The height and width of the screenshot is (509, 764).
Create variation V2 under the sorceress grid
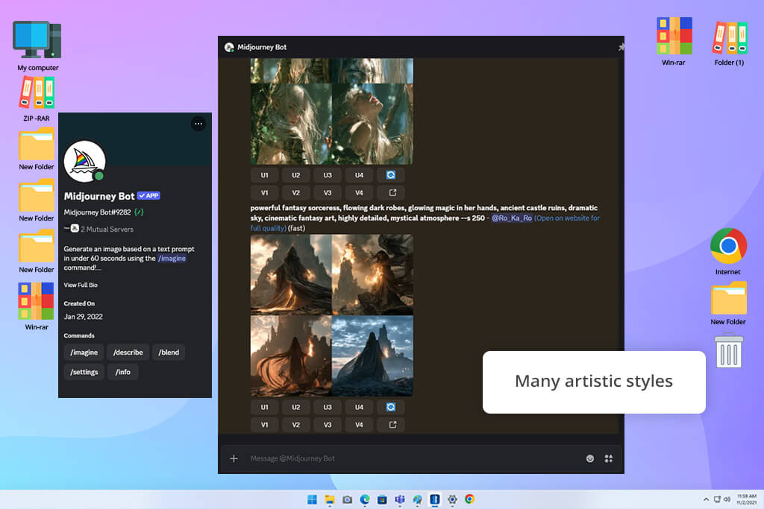coord(295,424)
